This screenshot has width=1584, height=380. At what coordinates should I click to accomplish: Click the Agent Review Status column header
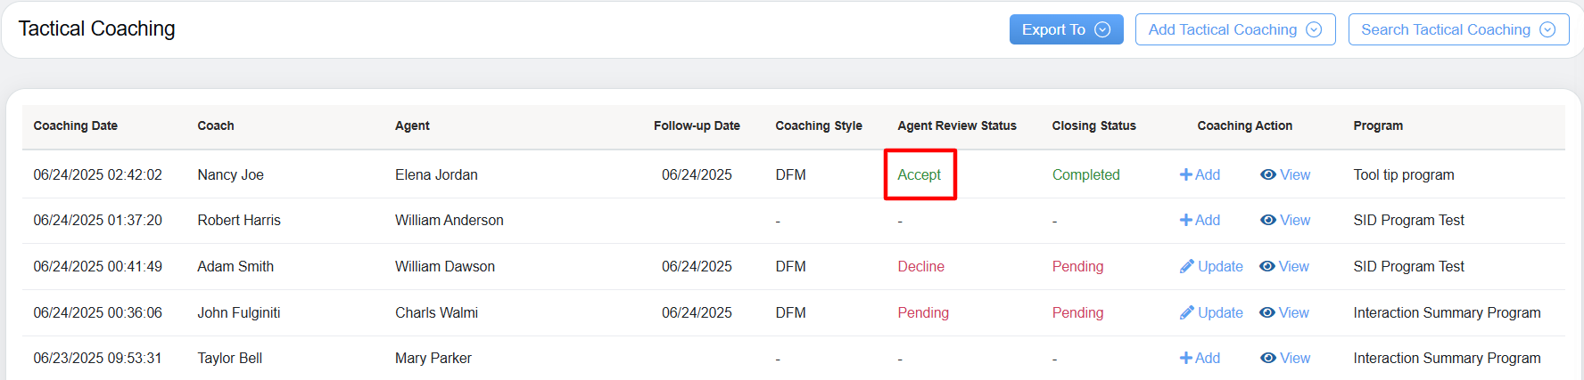coord(956,126)
